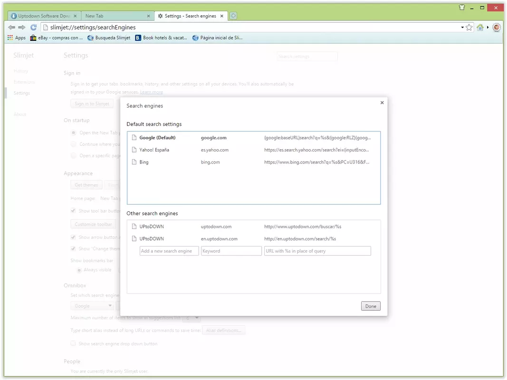Select Bing search engine row

[254, 162]
